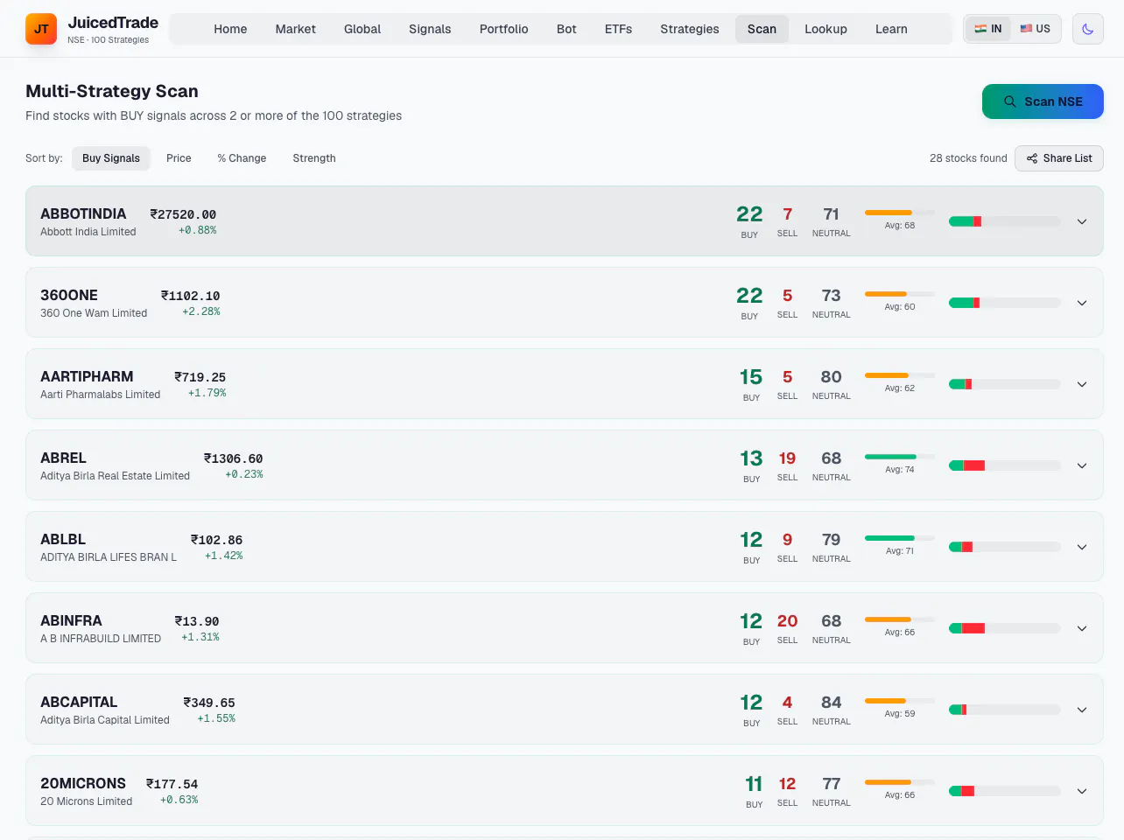The image size is (1124, 840).
Task: Click 20MICRONS sell count 12
Action: (787, 784)
